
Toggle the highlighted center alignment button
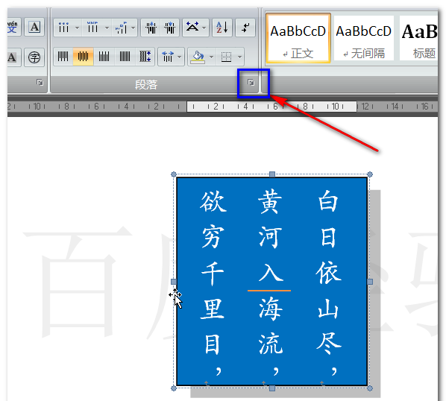[83, 57]
